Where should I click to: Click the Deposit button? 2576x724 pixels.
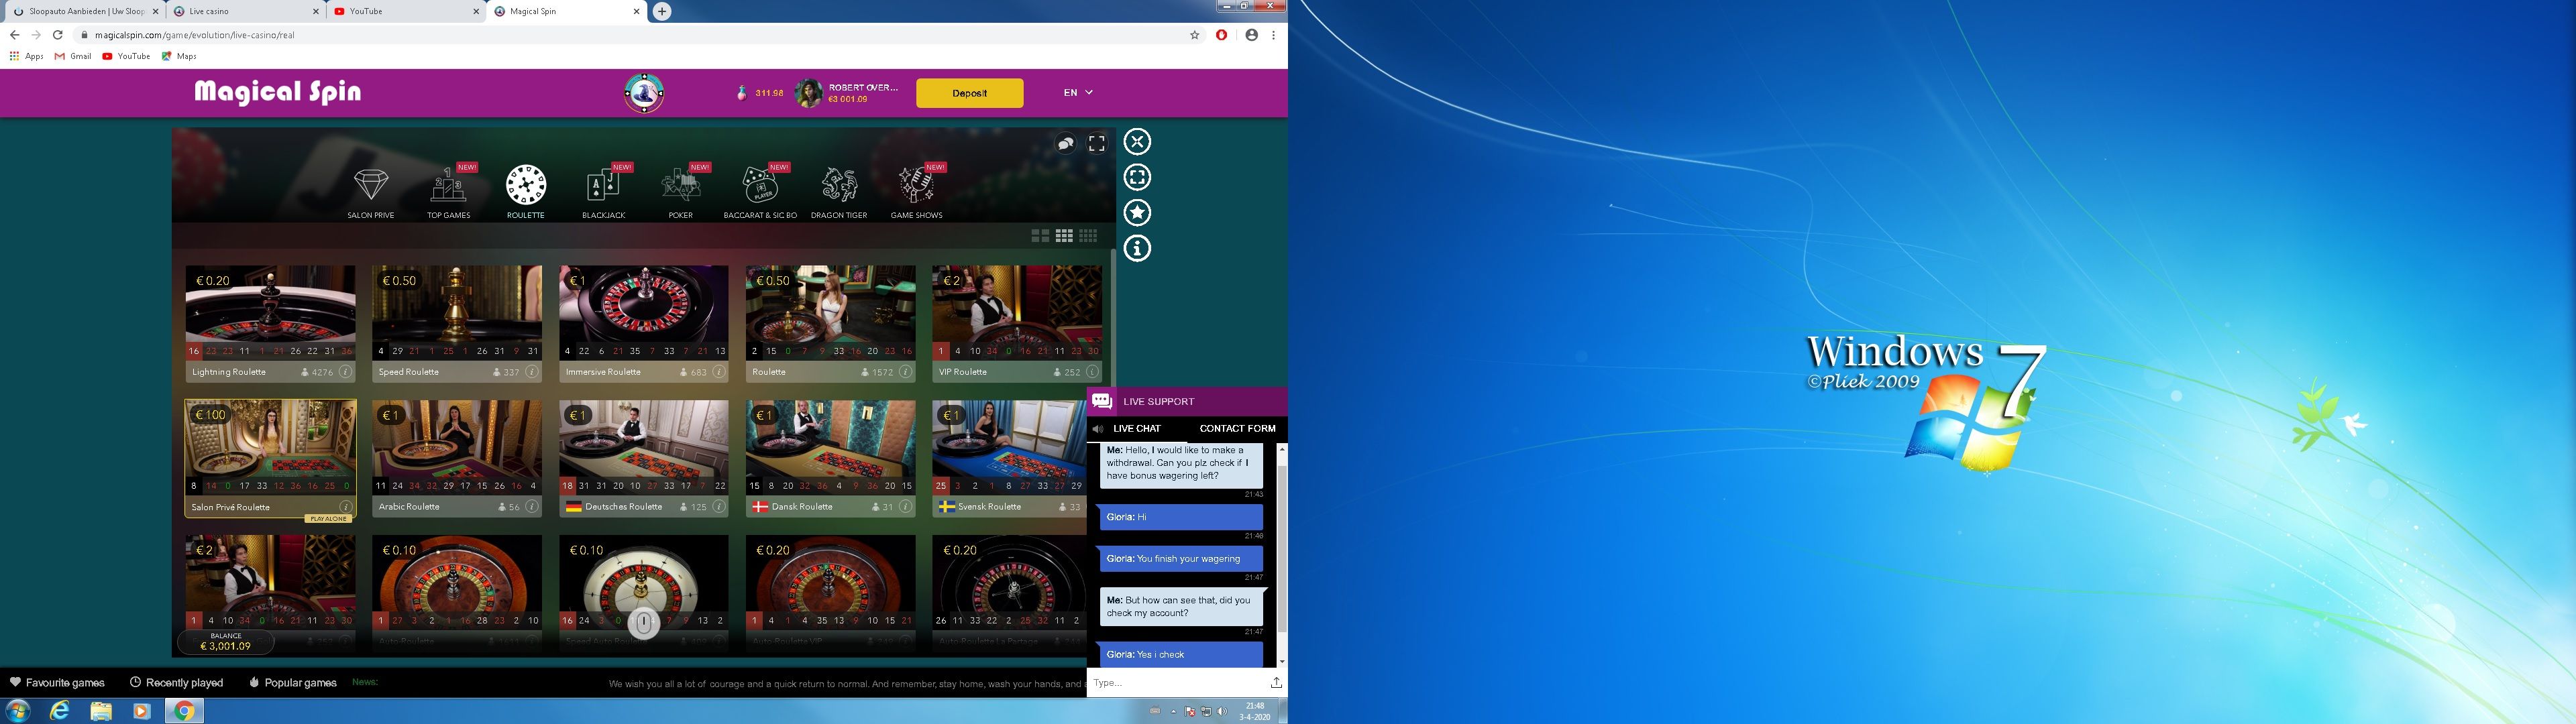click(x=969, y=93)
